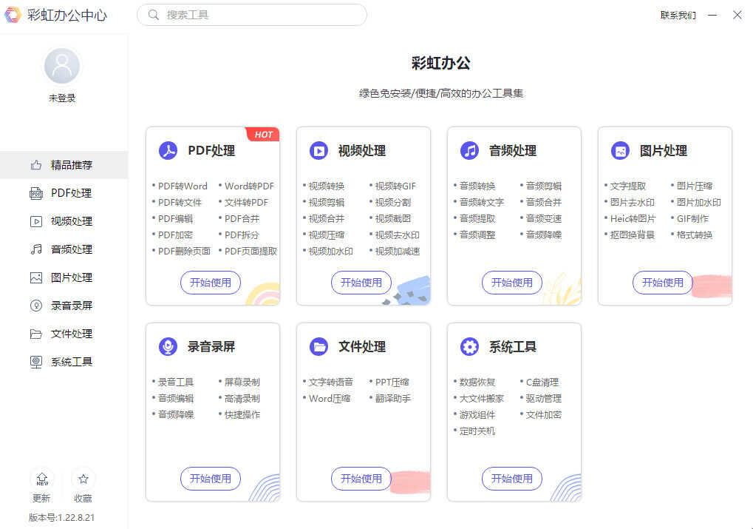The width and height of the screenshot is (753, 529).
Task: Click the sidebar folder icon for 文件处理
Action: pos(36,334)
